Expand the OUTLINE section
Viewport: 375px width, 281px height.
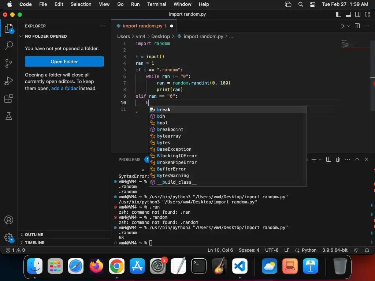coord(64,235)
